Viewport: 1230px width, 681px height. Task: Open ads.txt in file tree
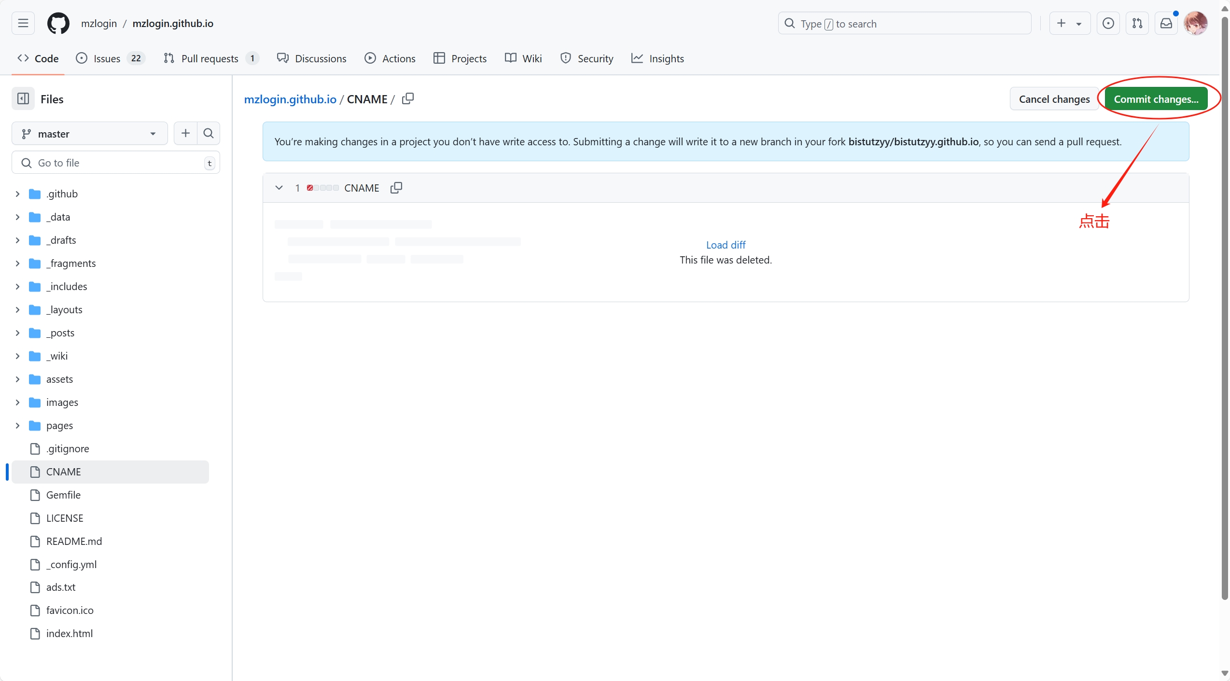click(110, 587)
